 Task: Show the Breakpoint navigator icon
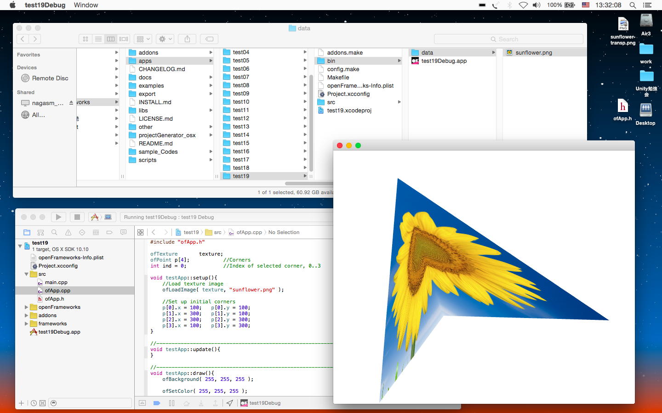pos(109,232)
